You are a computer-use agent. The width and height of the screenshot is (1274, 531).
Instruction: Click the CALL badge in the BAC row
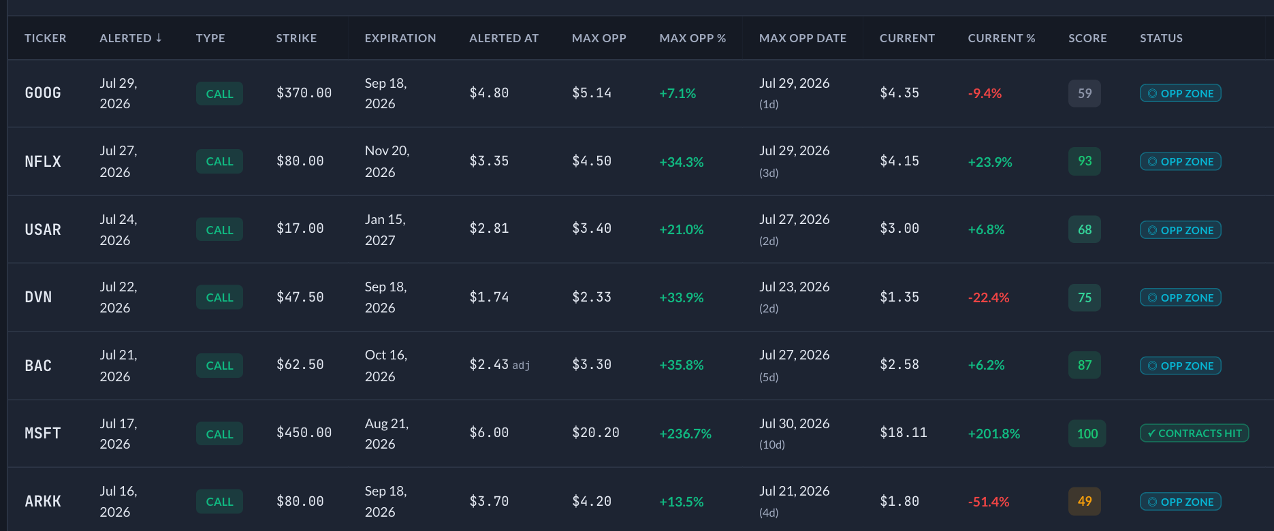click(x=219, y=366)
